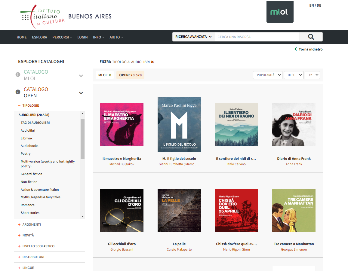
Task: Switch to the MLOL: 0 results tab
Action: coord(105,75)
